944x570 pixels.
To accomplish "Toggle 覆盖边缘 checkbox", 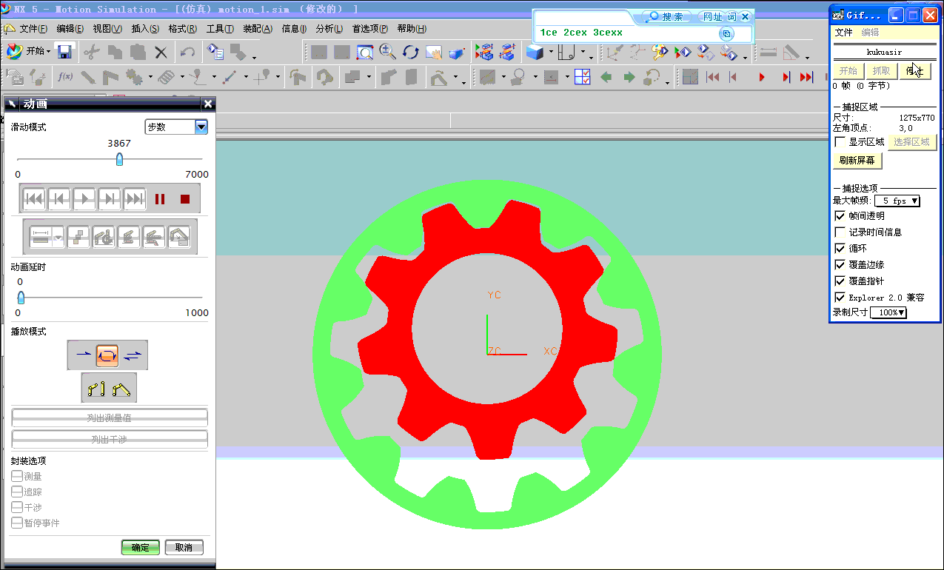I will [x=840, y=265].
